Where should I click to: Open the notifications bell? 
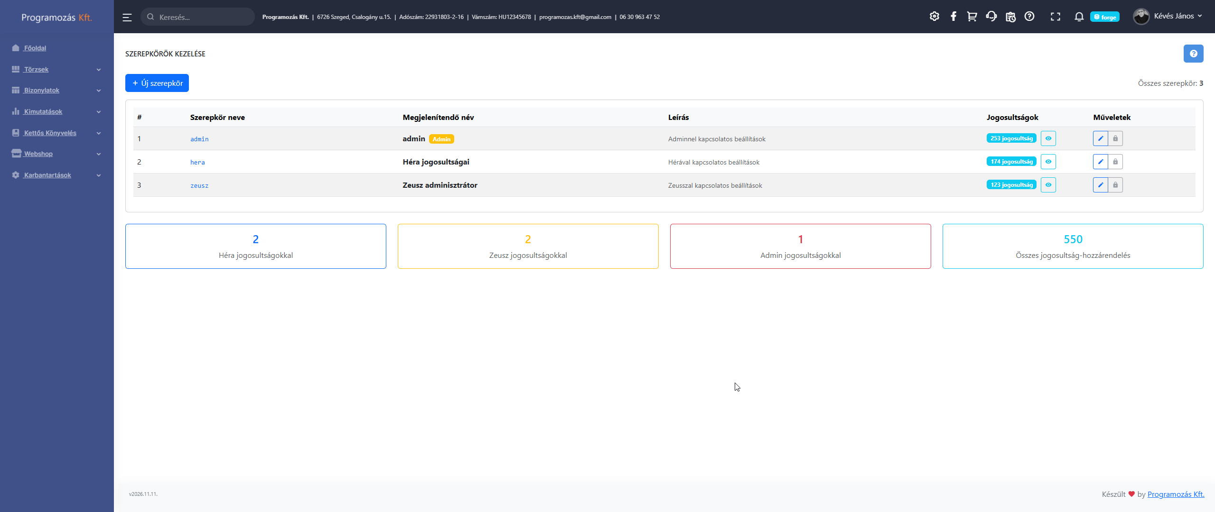1079,17
